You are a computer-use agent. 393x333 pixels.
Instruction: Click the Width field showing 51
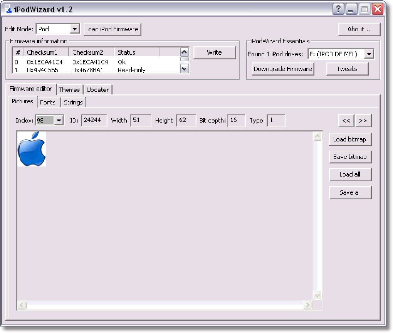point(141,120)
